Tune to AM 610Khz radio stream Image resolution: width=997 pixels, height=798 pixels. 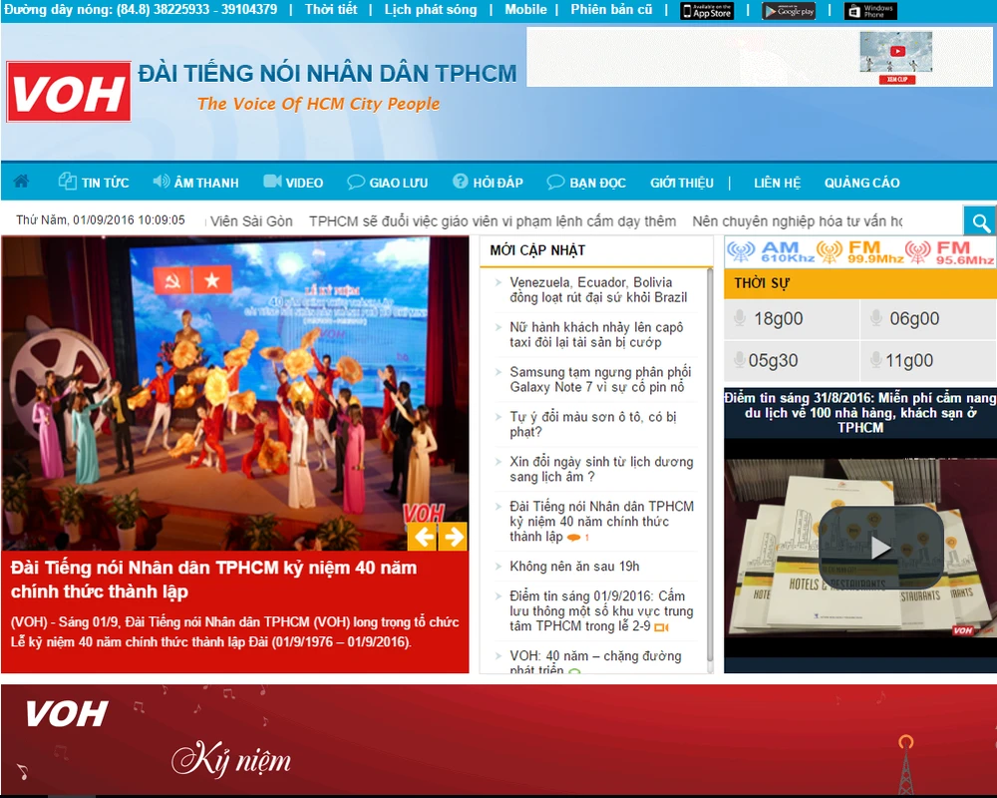tap(770, 252)
